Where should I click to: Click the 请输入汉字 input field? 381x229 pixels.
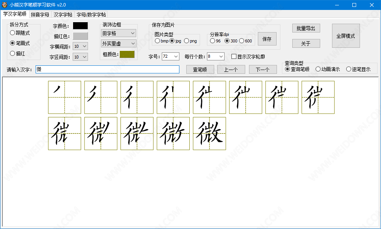click(107, 70)
